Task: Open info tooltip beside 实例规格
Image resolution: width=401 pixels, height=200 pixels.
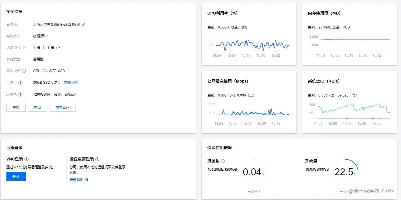Action: pos(24,71)
